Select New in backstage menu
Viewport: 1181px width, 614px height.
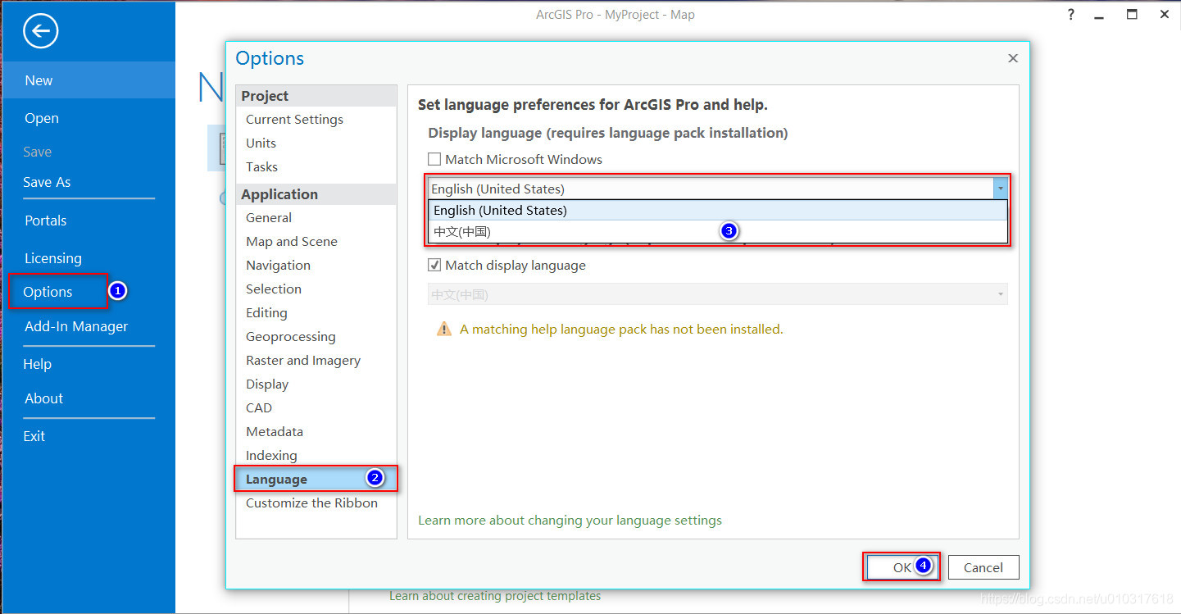(88, 80)
